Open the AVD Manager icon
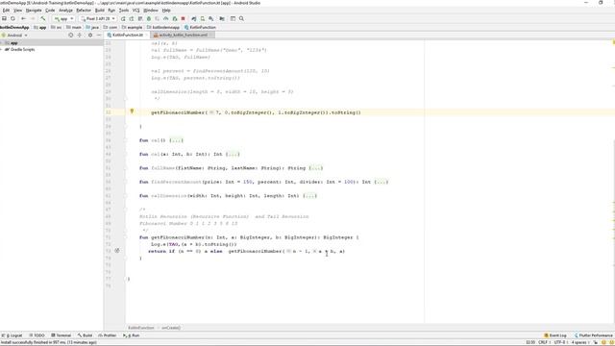The height and width of the screenshot is (346, 615). click(203, 18)
